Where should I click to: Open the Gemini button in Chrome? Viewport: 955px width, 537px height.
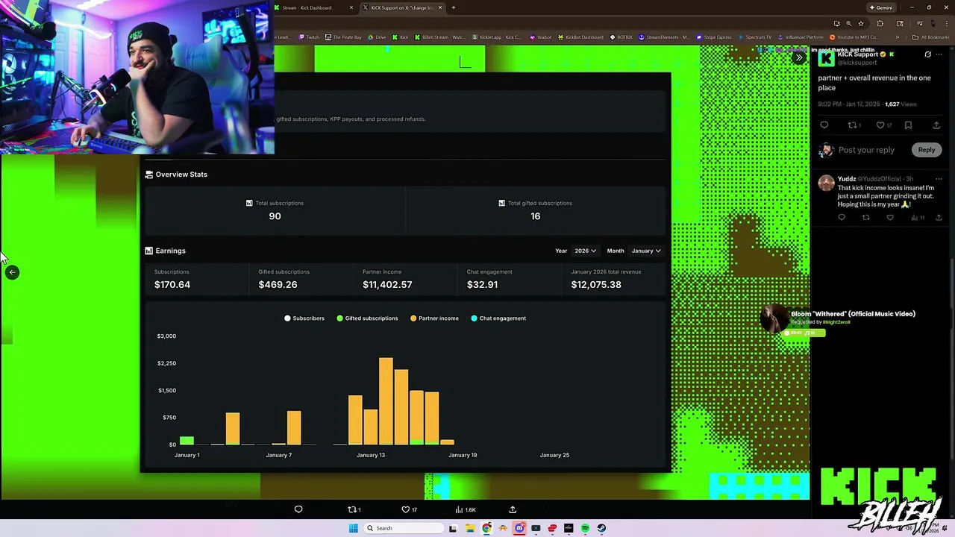(880, 7)
